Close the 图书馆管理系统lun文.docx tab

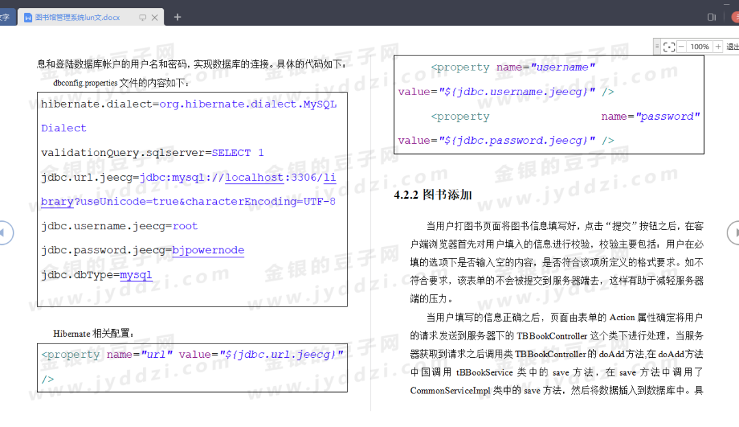155,18
